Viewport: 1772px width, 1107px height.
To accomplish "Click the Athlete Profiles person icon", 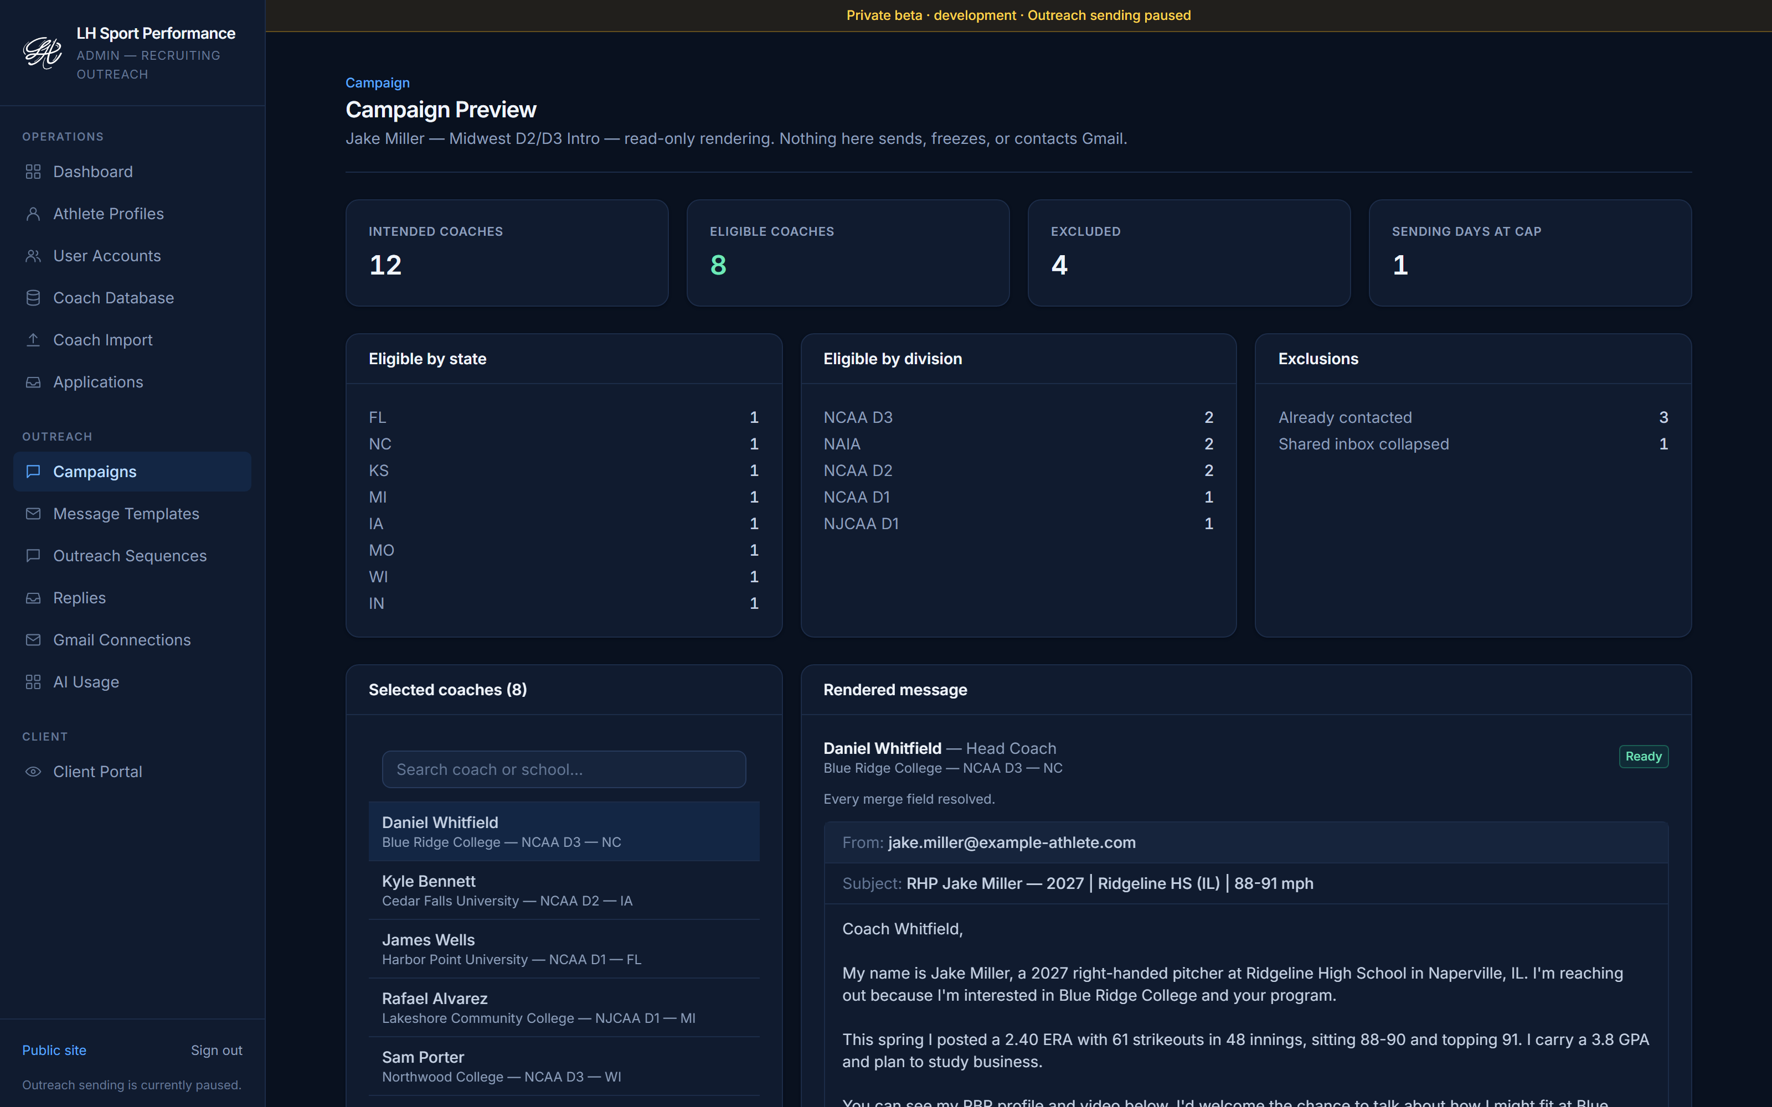I will 33,214.
